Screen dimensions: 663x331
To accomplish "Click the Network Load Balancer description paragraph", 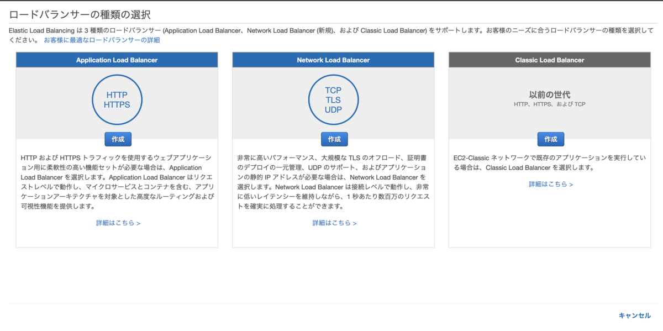I will pos(333,182).
